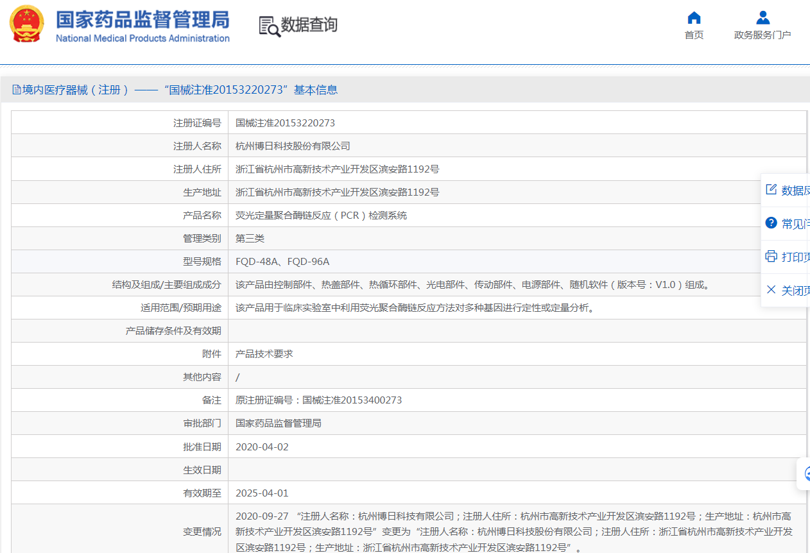The image size is (810, 553).
Task: Click the 国家药品监督管理局 value in 审批部门 row
Action: click(279, 423)
